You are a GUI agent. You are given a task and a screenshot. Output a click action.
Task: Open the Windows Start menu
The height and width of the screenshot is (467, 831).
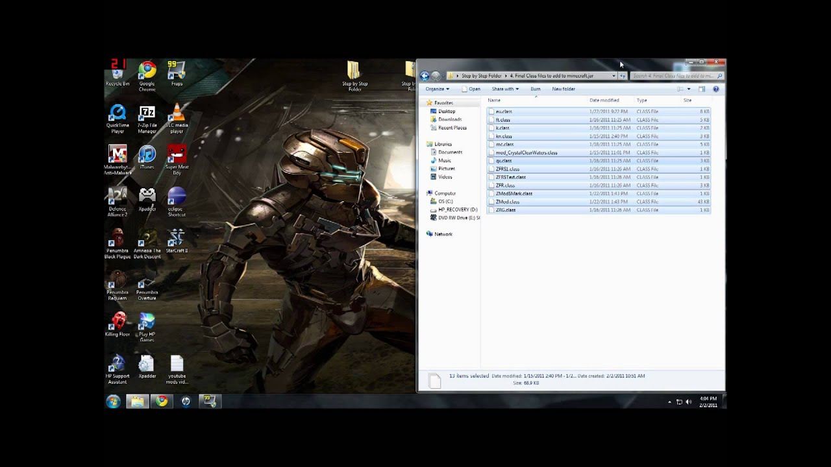114,401
